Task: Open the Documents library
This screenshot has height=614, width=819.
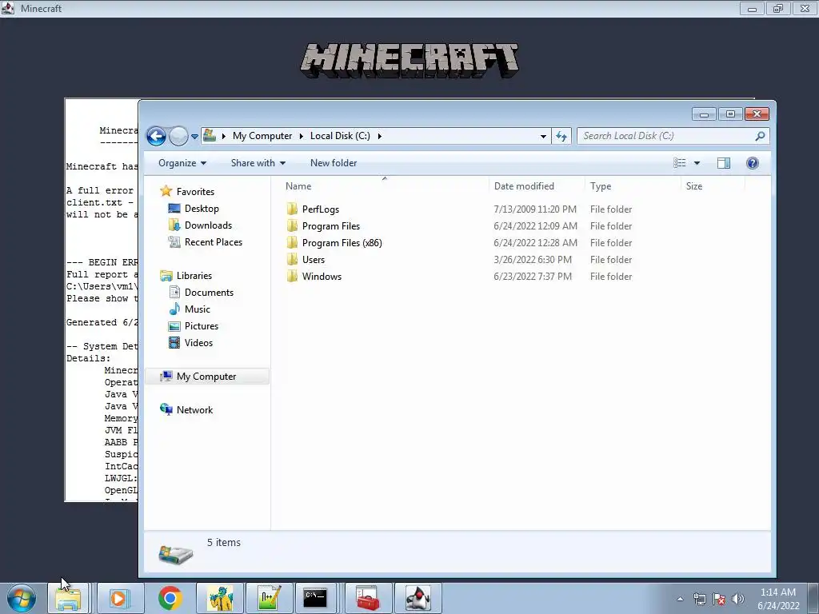Action: pyautogui.click(x=209, y=293)
